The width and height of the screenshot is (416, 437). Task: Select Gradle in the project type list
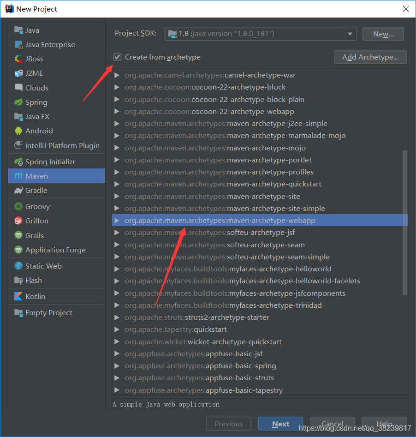pos(57,191)
